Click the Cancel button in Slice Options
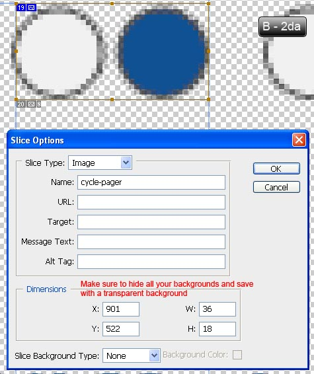 (276, 187)
